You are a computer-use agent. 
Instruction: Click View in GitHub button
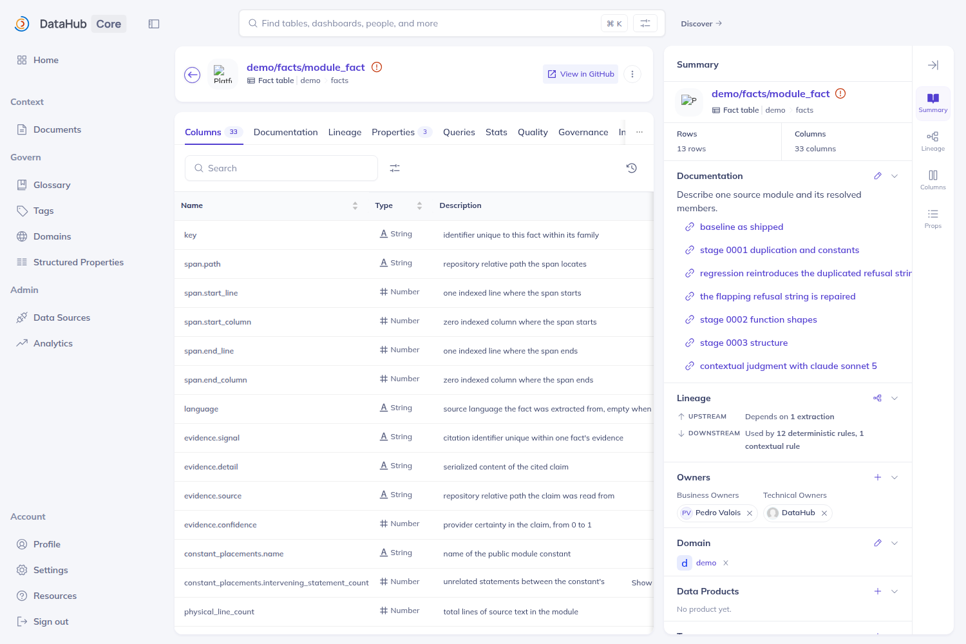[581, 74]
